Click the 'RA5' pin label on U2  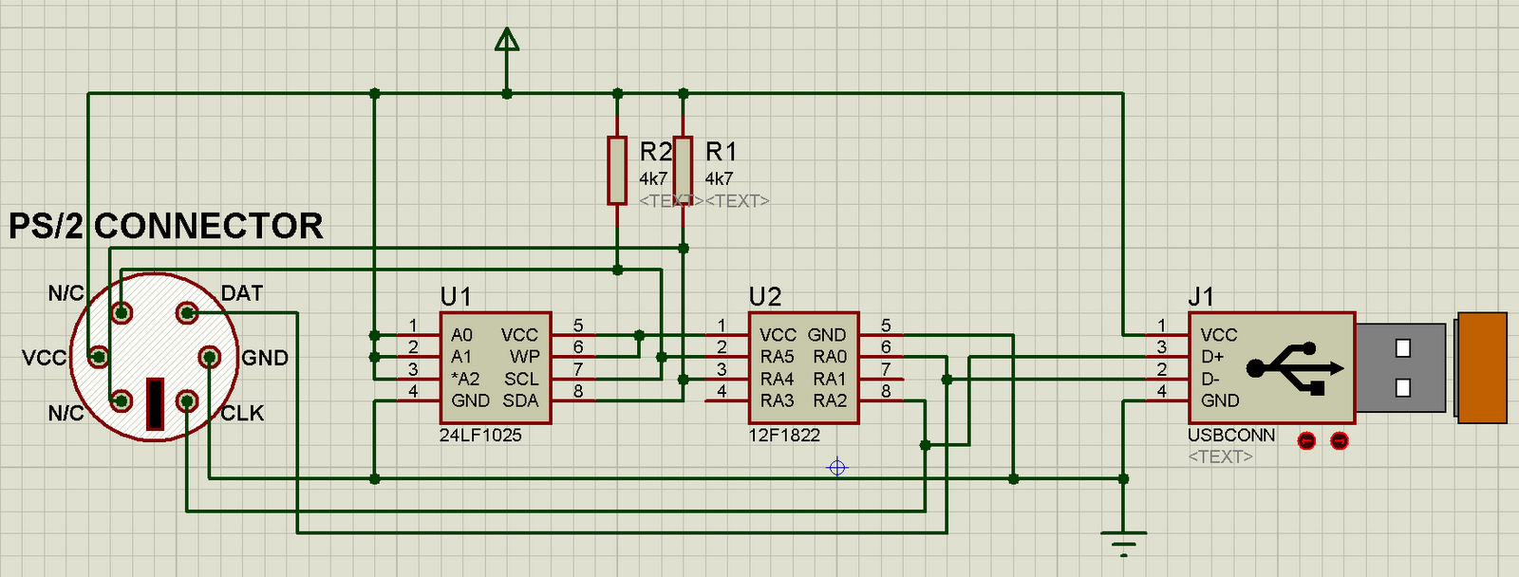pyautogui.click(x=777, y=357)
